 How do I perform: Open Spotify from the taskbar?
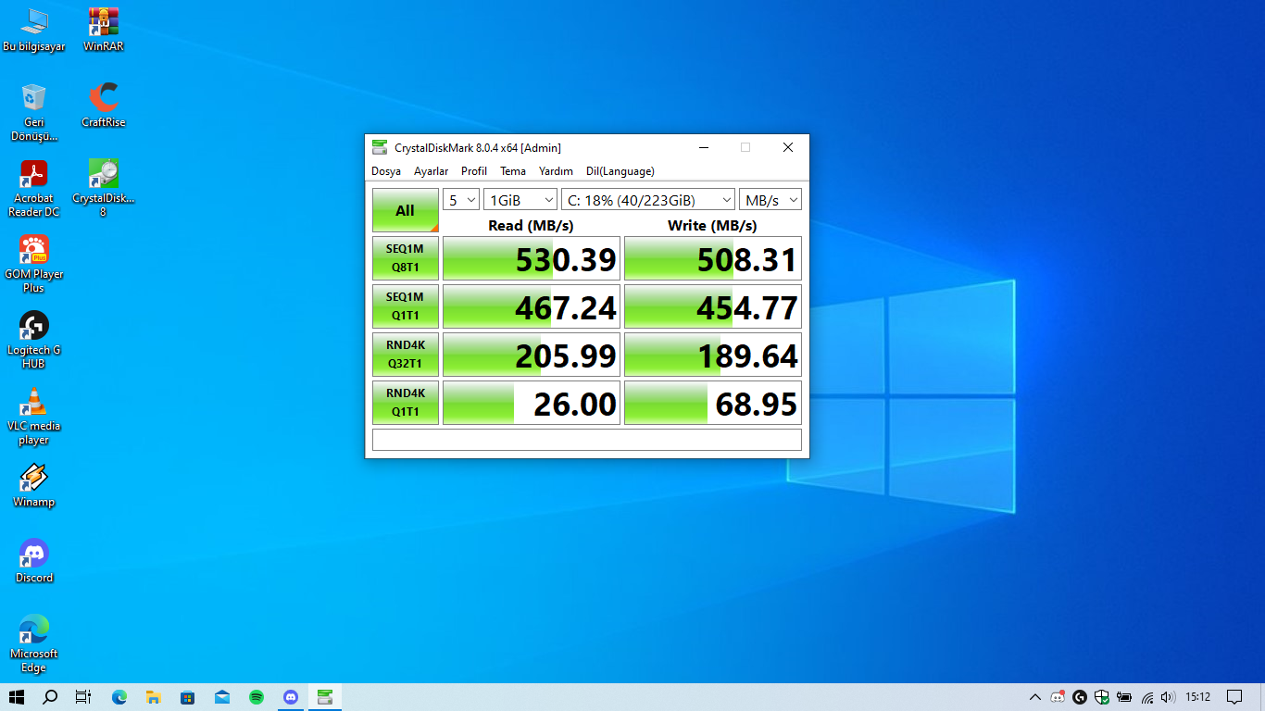pos(257,697)
